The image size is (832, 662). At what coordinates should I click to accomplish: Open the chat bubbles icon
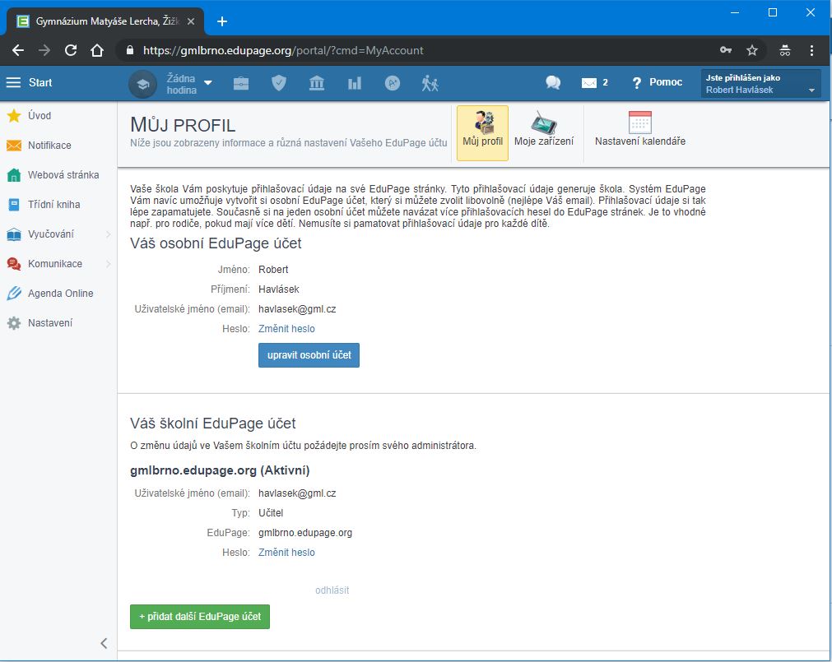[553, 83]
